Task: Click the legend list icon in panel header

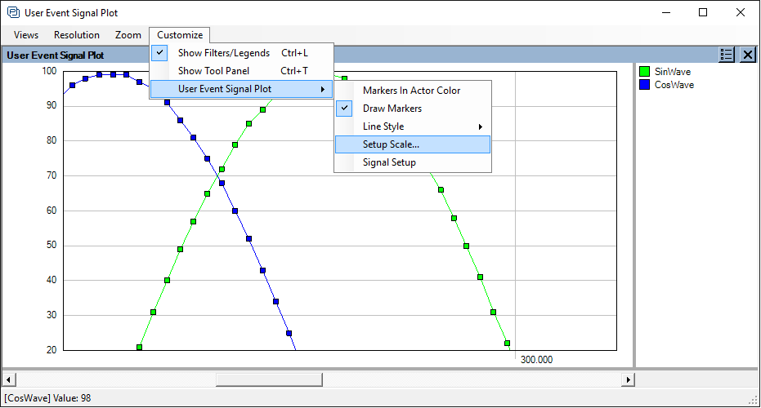Action: click(x=727, y=55)
